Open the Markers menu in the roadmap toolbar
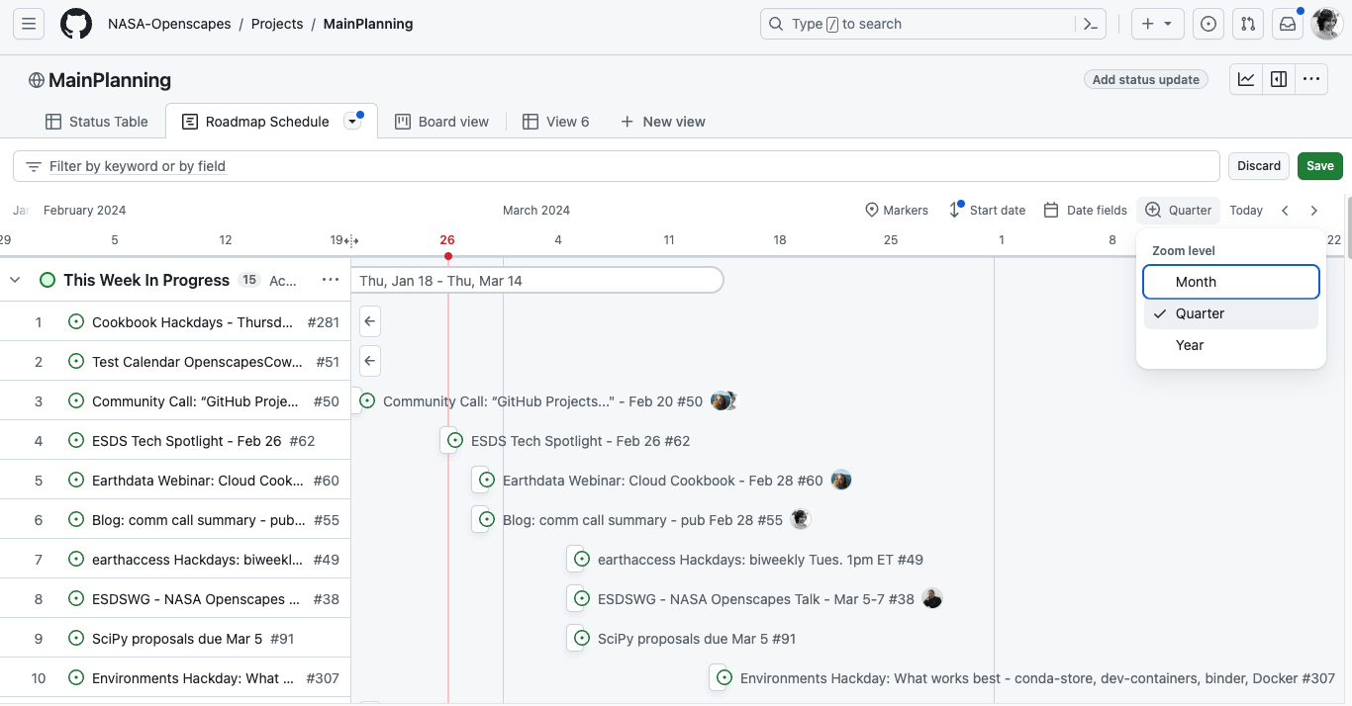 (x=896, y=210)
